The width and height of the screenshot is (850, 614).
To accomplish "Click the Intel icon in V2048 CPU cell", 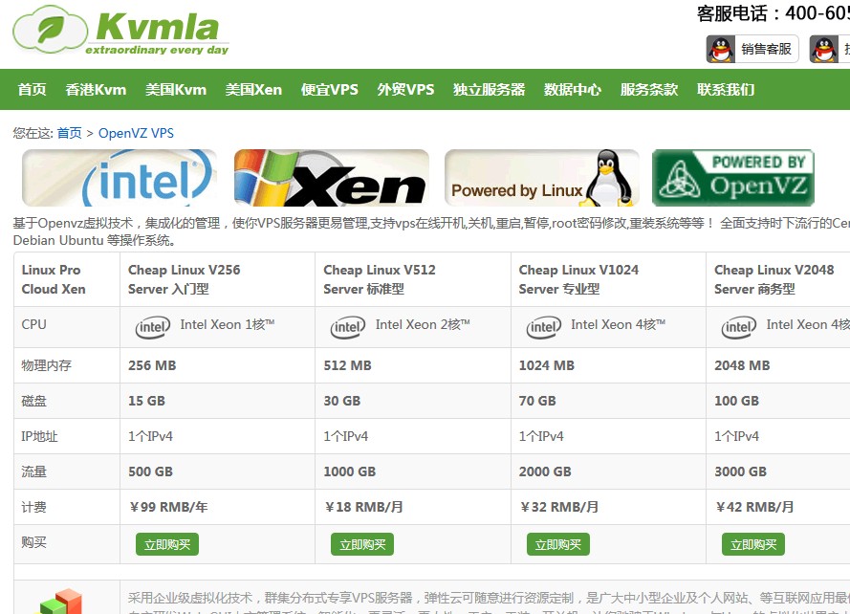I will click(x=738, y=327).
